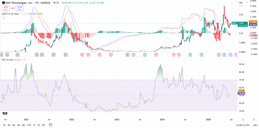Click the 2022 label on time axis

click(72, 119)
